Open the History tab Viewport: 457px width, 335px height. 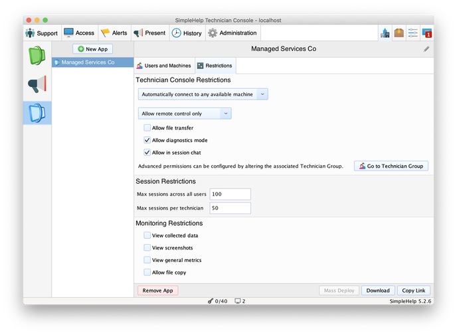[187, 33]
